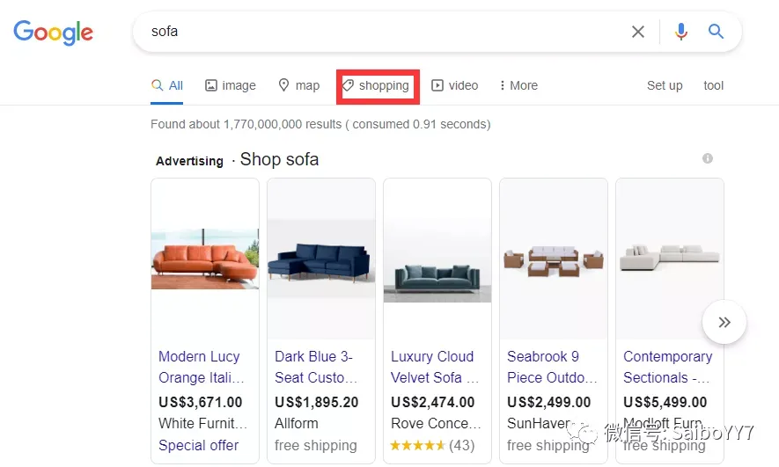Expand the tool options

click(713, 85)
